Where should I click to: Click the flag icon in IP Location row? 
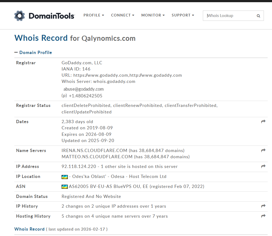coord(65,177)
